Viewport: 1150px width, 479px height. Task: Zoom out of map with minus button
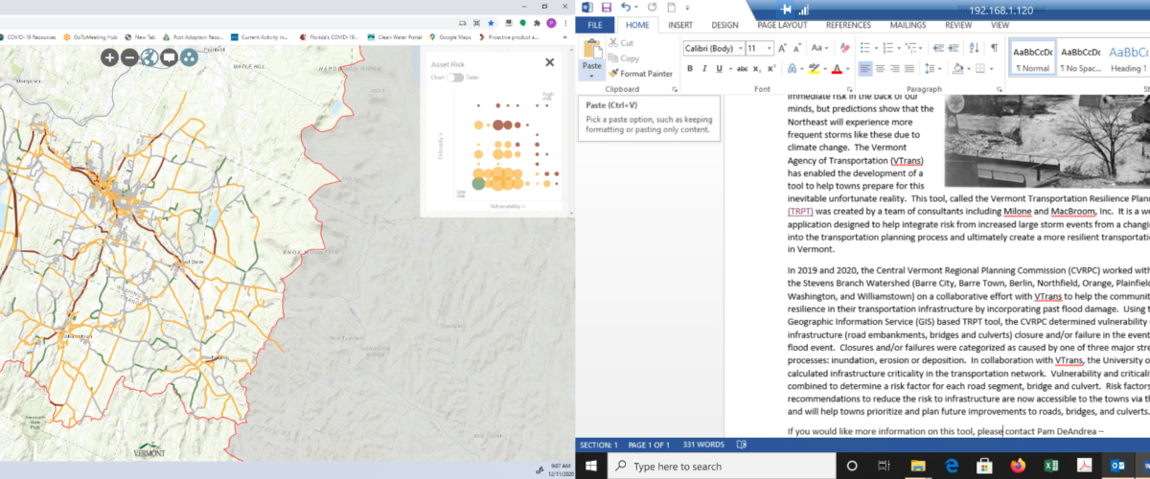129,57
